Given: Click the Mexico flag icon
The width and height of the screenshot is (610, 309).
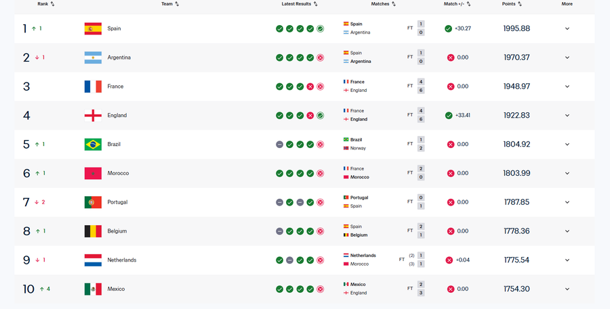Looking at the screenshot, I should pyautogui.click(x=93, y=289).
